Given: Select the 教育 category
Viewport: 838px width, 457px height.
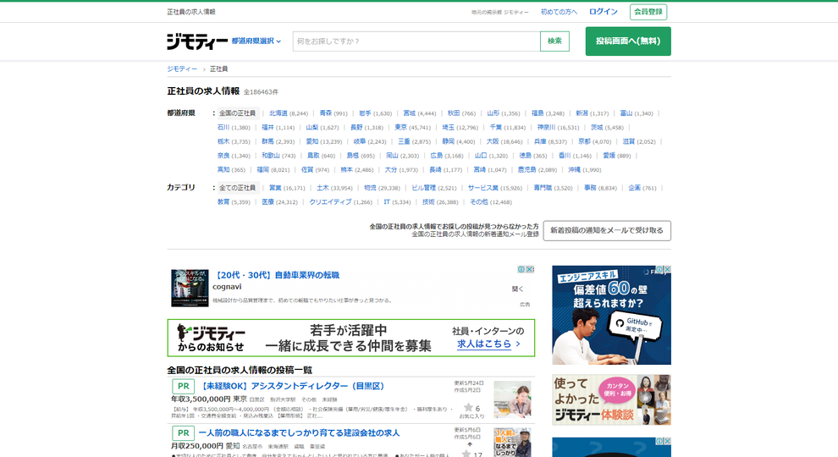Looking at the screenshot, I should 223,202.
